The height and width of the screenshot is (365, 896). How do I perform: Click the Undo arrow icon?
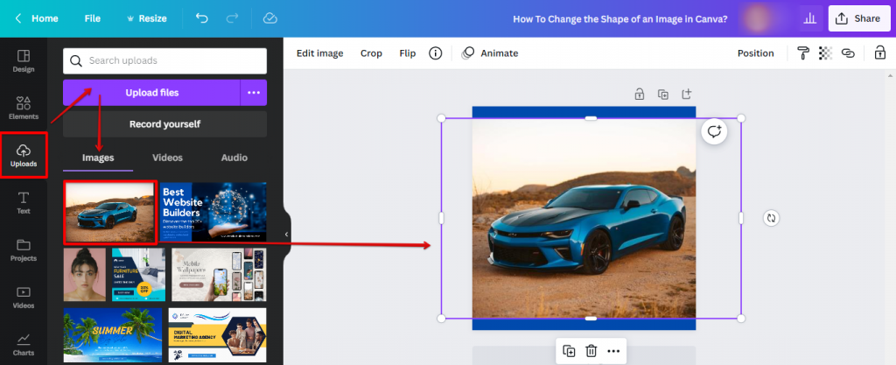202,18
